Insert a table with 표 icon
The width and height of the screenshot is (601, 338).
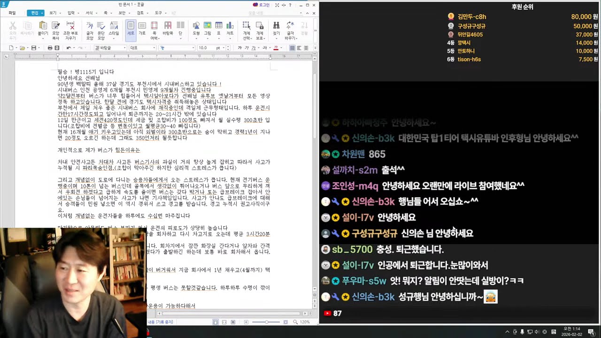(x=218, y=25)
